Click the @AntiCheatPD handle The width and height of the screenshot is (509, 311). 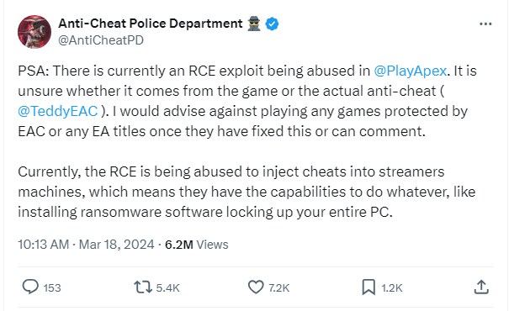point(101,40)
